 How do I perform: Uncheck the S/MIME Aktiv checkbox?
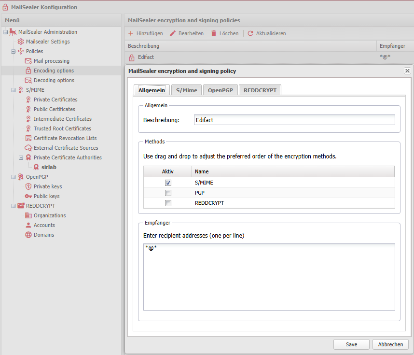[x=168, y=183]
